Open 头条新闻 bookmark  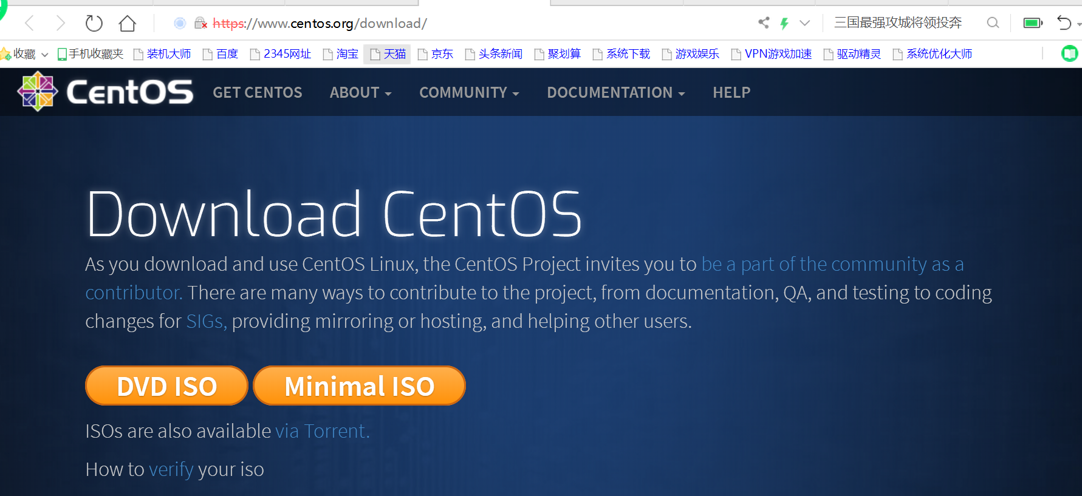pyautogui.click(x=494, y=54)
